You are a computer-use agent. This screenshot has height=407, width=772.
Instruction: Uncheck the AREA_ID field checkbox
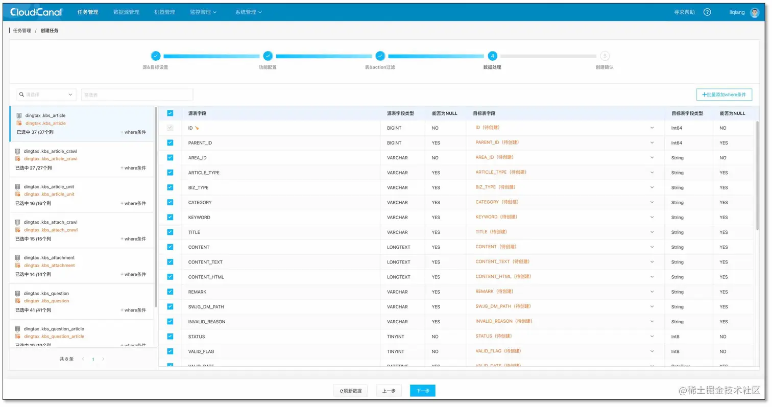170,158
